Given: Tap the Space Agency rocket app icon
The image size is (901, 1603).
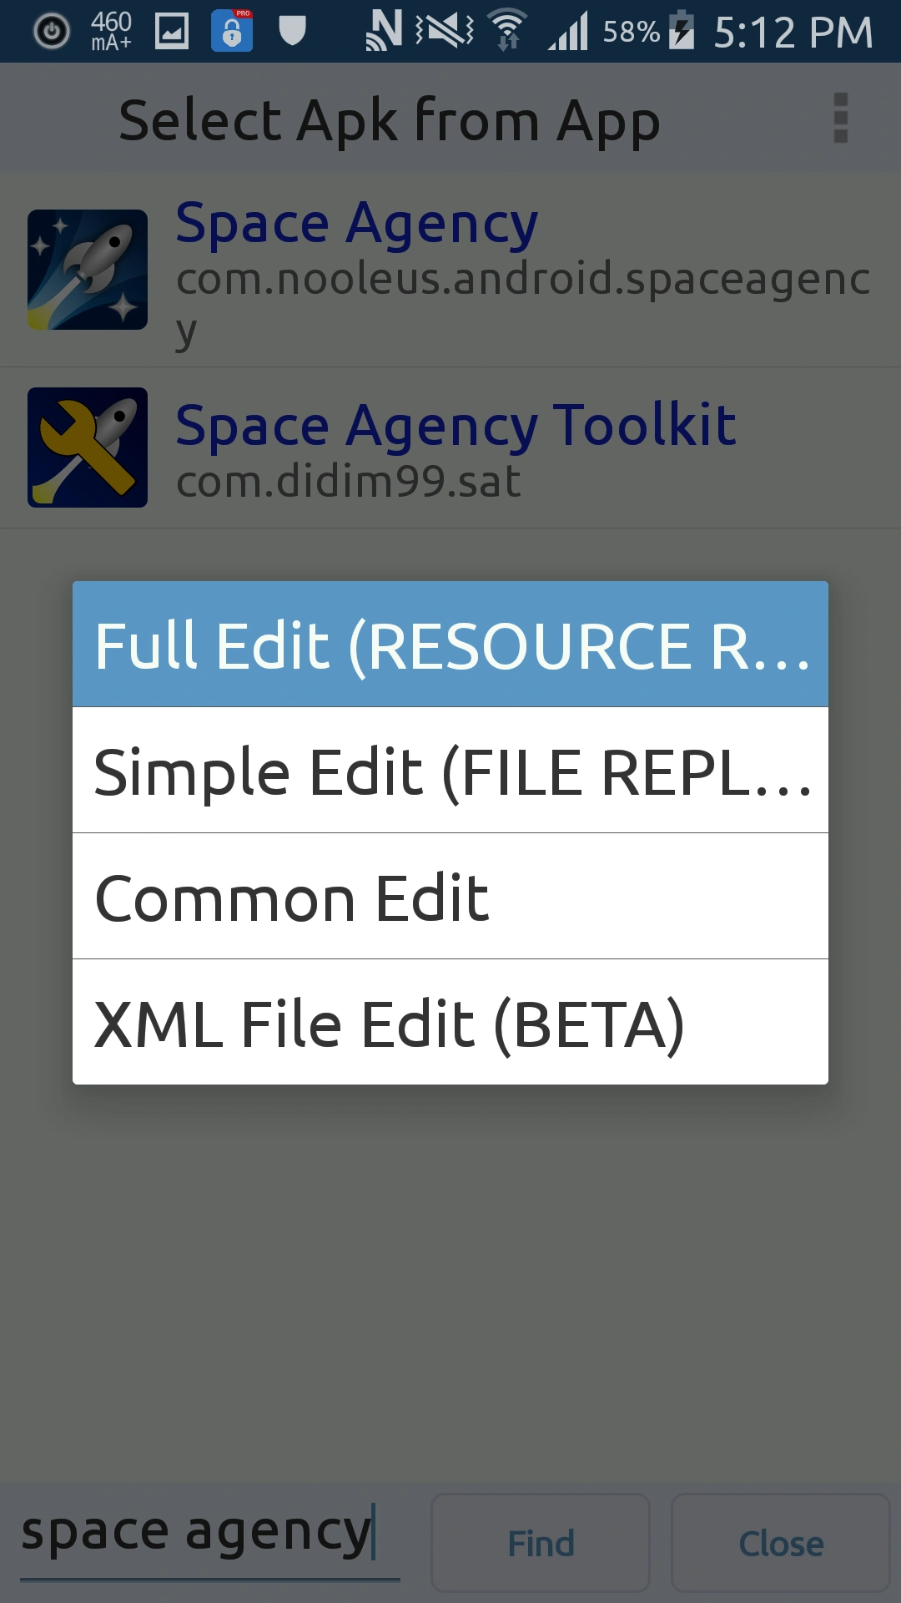Looking at the screenshot, I should click(x=88, y=270).
